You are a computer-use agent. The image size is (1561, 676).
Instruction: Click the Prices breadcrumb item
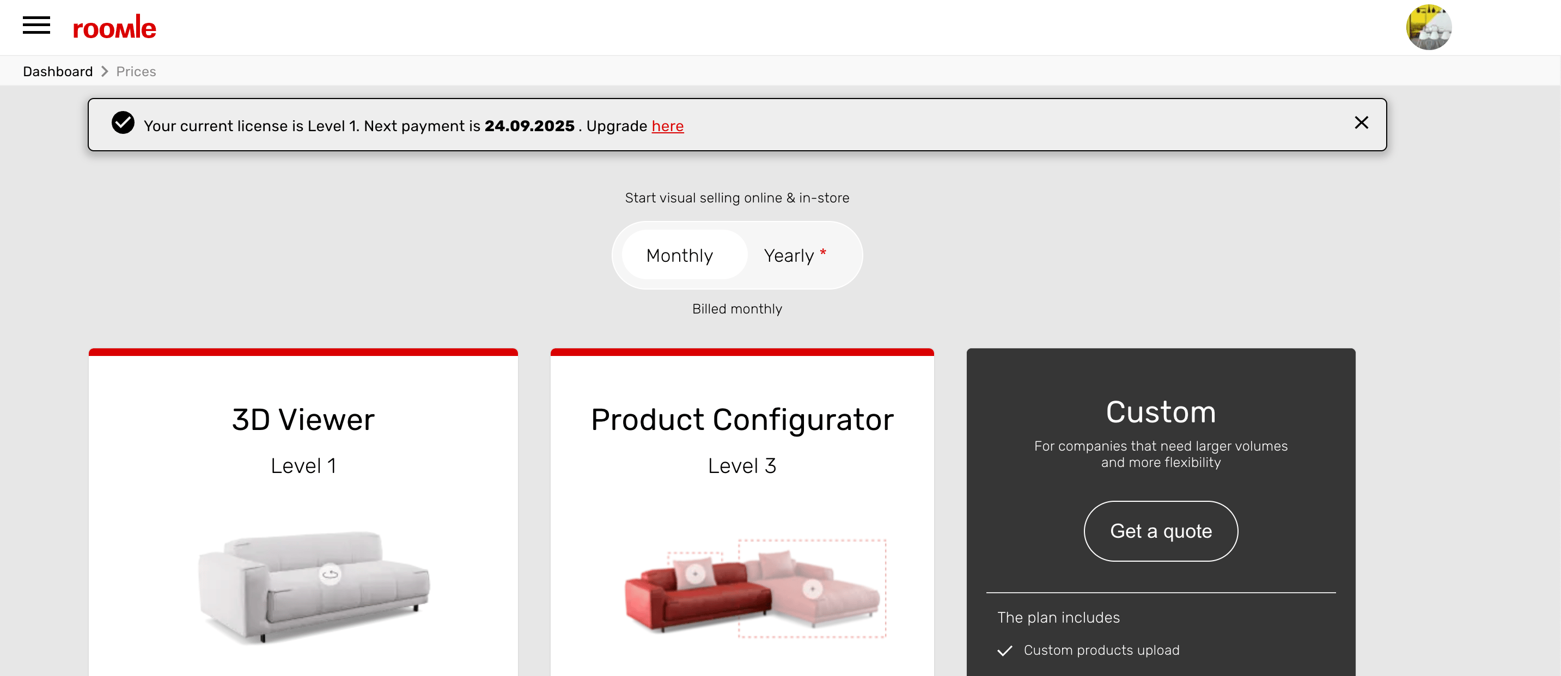click(x=136, y=71)
